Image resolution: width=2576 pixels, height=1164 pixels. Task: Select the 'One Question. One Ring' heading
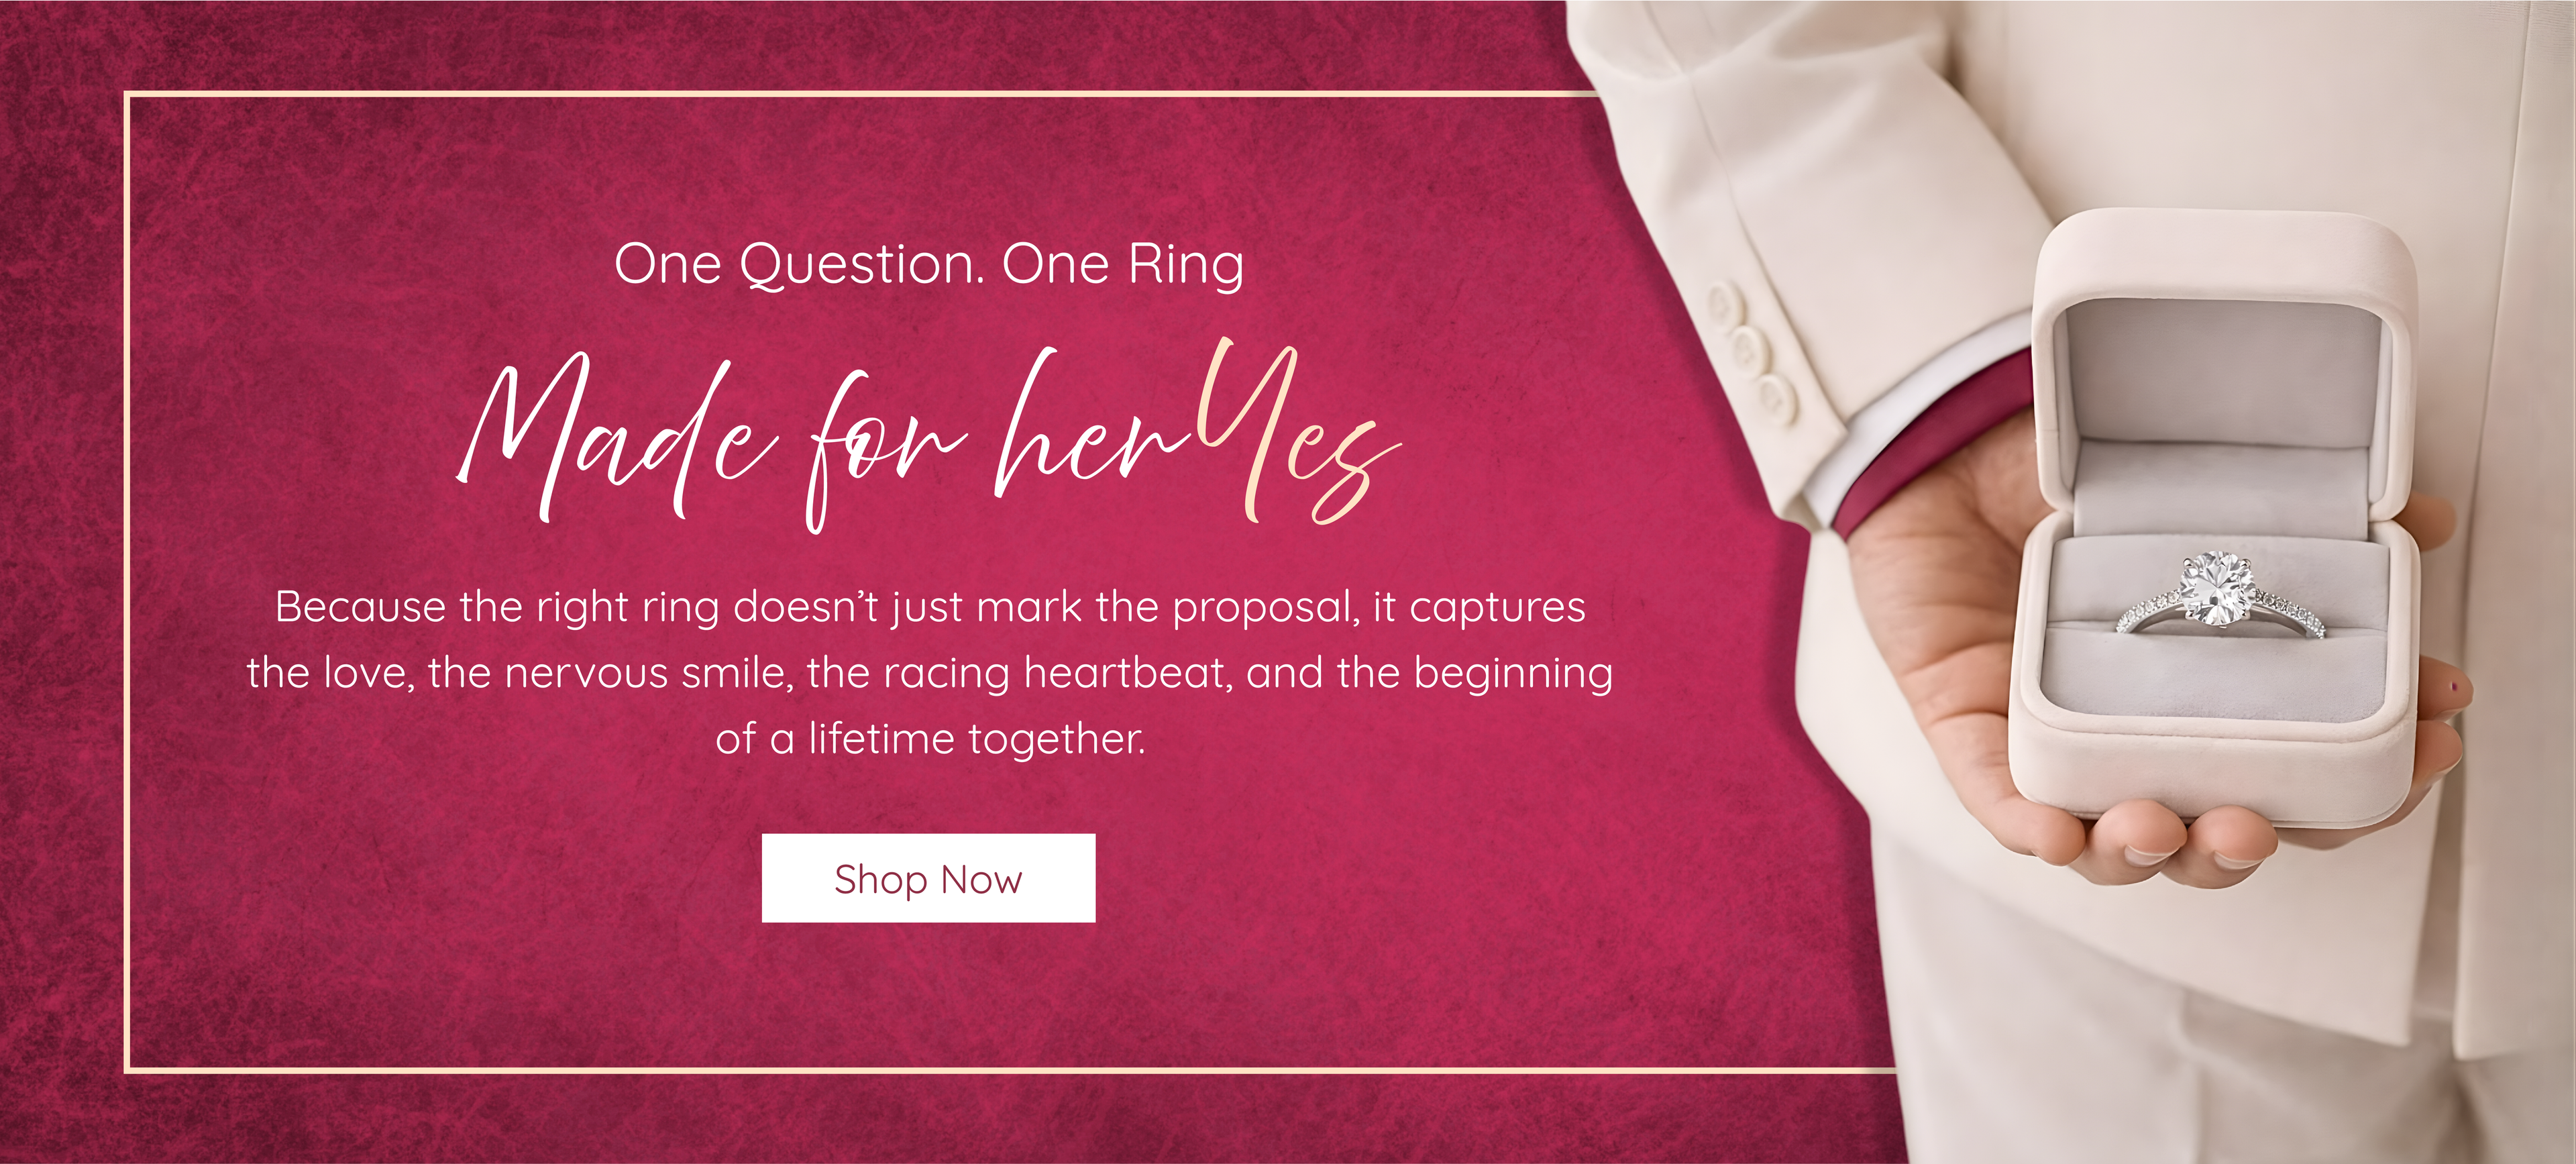(929, 265)
